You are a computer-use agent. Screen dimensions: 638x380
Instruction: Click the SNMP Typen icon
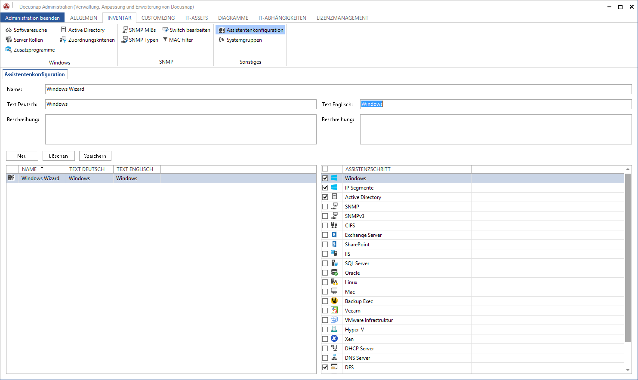tap(125, 40)
